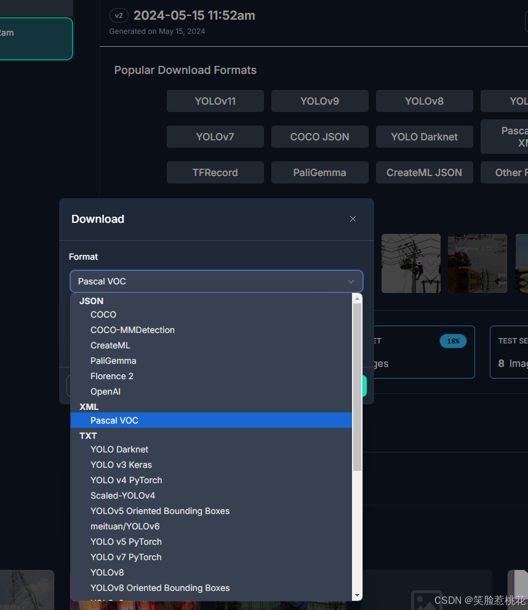Viewport: 528px width, 610px height.
Task: Select the COCO-MMDetection format option
Action: [211, 330]
